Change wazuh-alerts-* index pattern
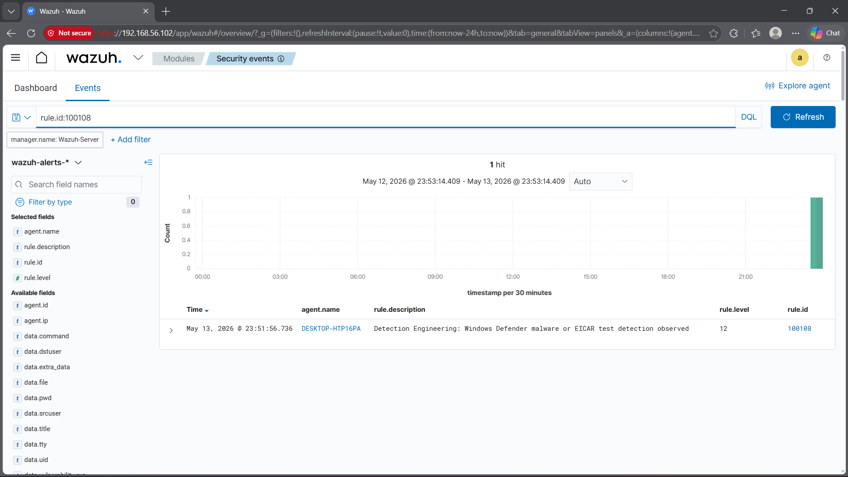The height and width of the screenshot is (477, 848). click(x=47, y=163)
